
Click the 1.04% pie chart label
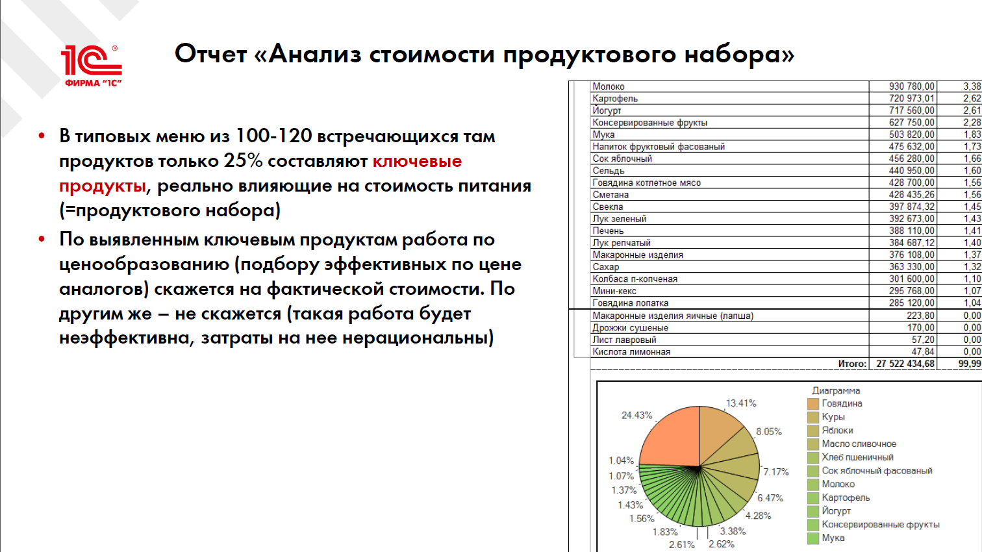click(621, 461)
